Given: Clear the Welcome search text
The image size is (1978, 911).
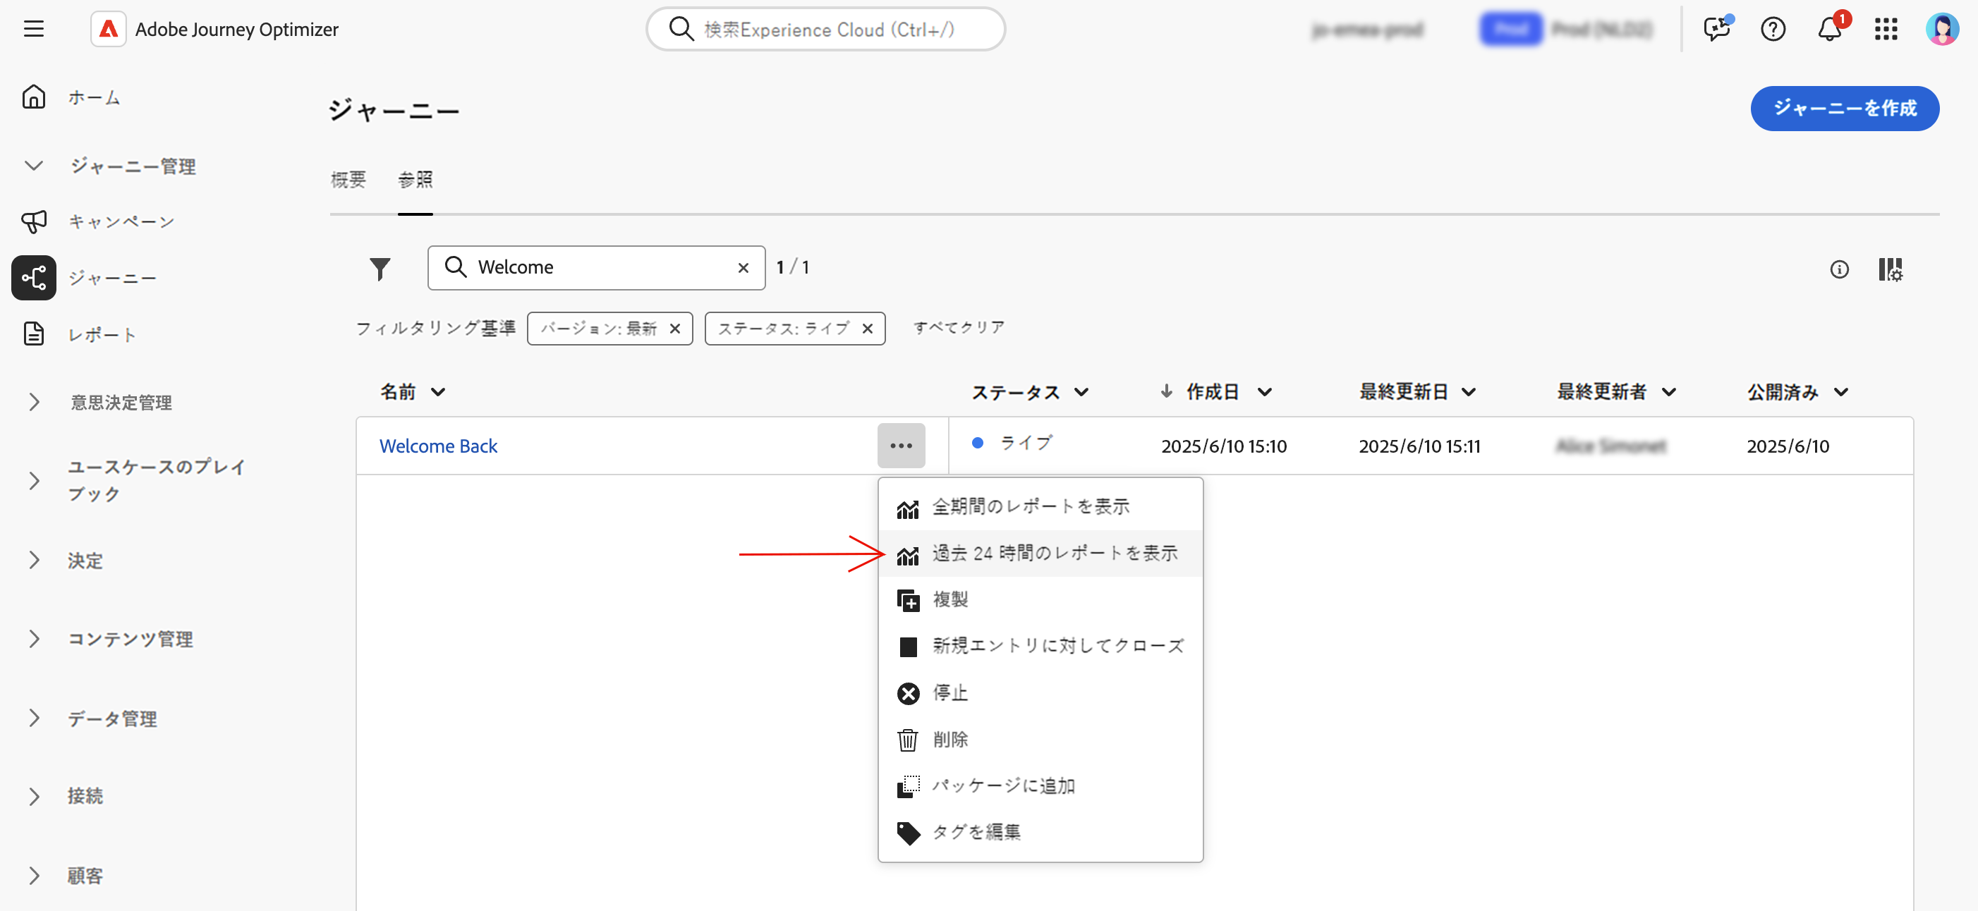Looking at the screenshot, I should pos(743,268).
